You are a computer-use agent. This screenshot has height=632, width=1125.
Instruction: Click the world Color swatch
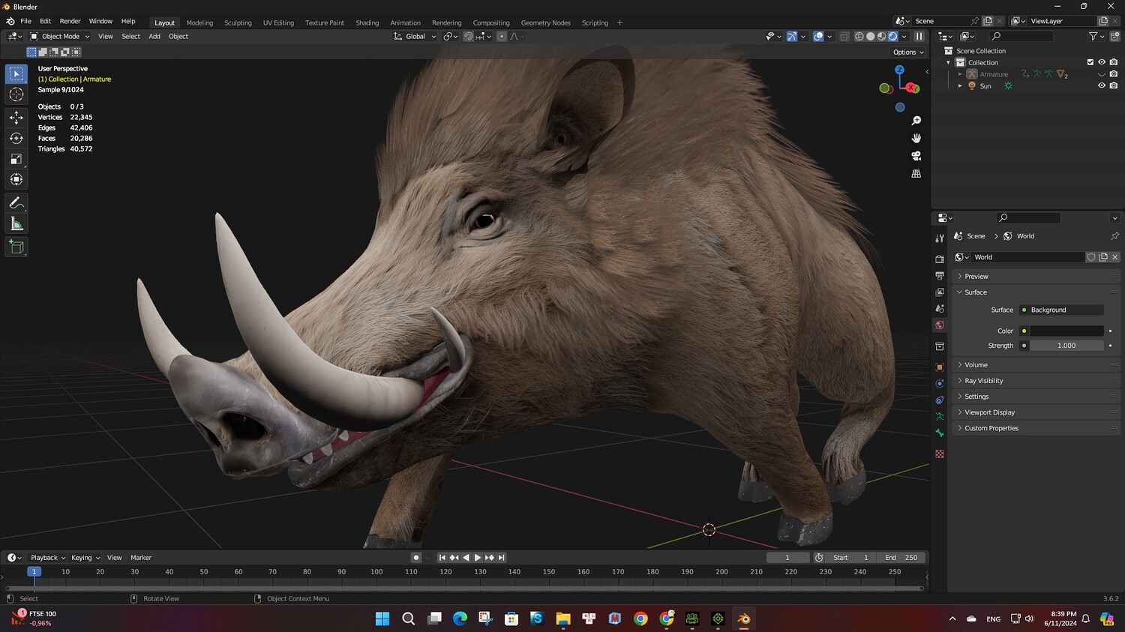tap(1066, 331)
